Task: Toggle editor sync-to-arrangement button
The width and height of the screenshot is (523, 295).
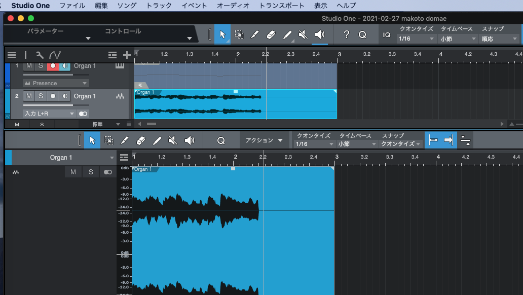Action: point(433,140)
